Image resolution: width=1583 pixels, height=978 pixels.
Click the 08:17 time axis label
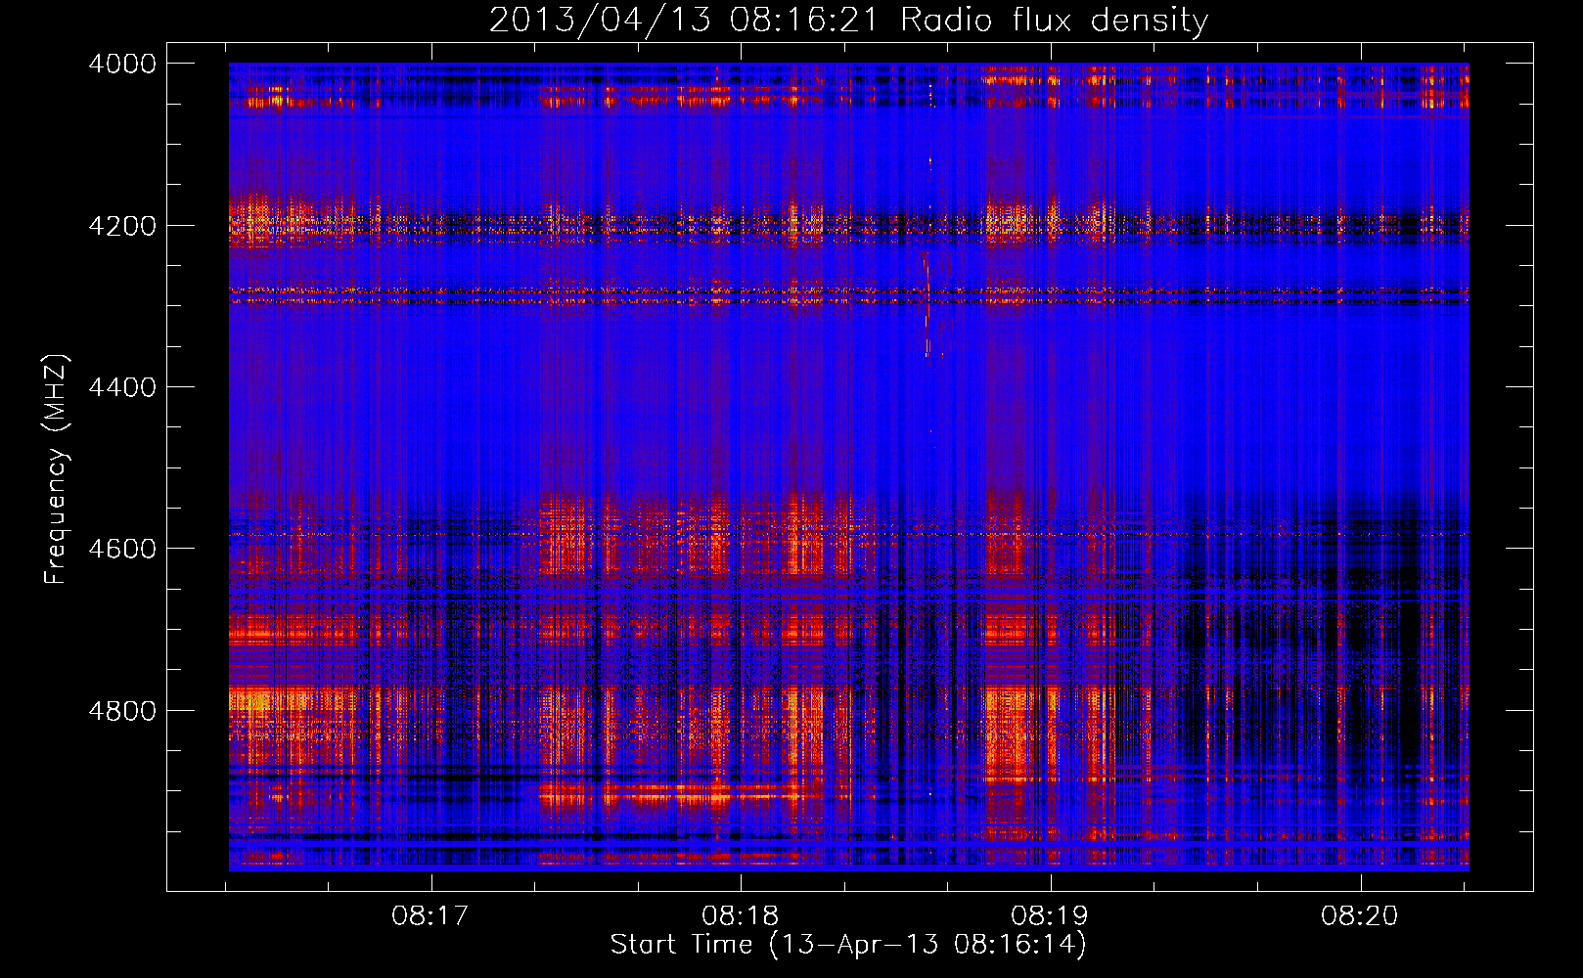[x=430, y=916]
